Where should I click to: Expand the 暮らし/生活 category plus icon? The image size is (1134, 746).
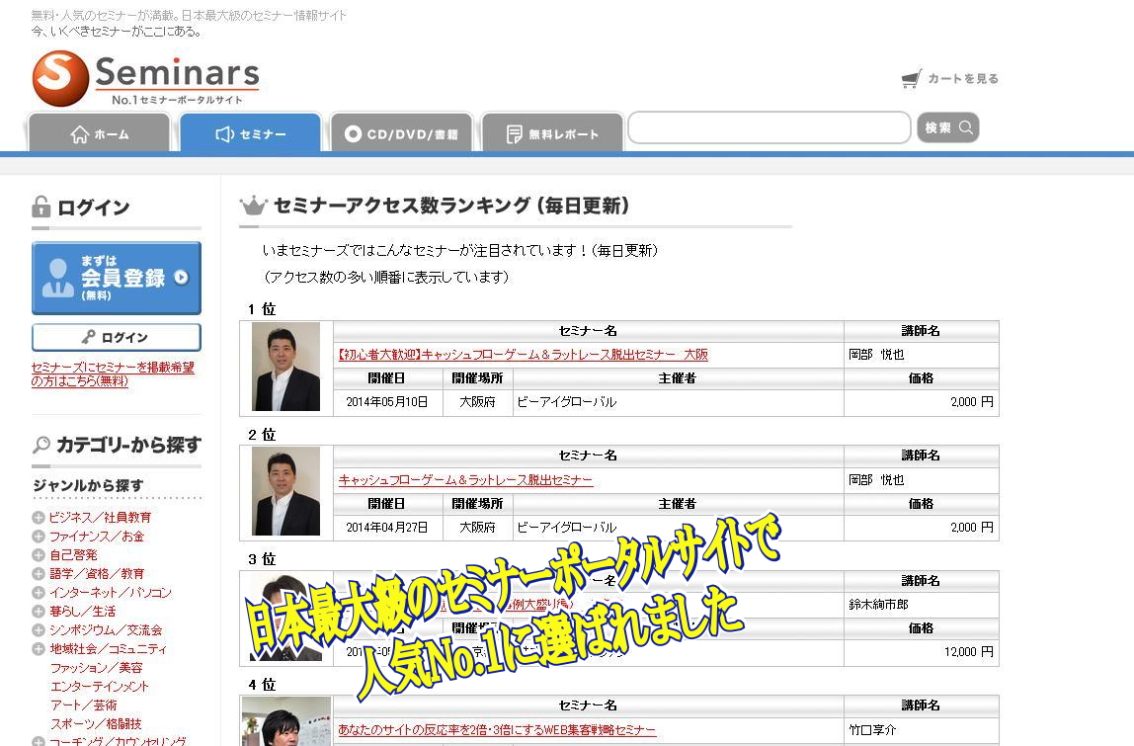(39, 612)
